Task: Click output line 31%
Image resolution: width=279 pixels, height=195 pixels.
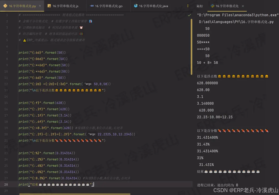Action: (x=200, y=158)
